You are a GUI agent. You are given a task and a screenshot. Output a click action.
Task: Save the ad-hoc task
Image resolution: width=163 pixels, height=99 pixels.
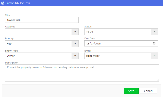pos(131,91)
